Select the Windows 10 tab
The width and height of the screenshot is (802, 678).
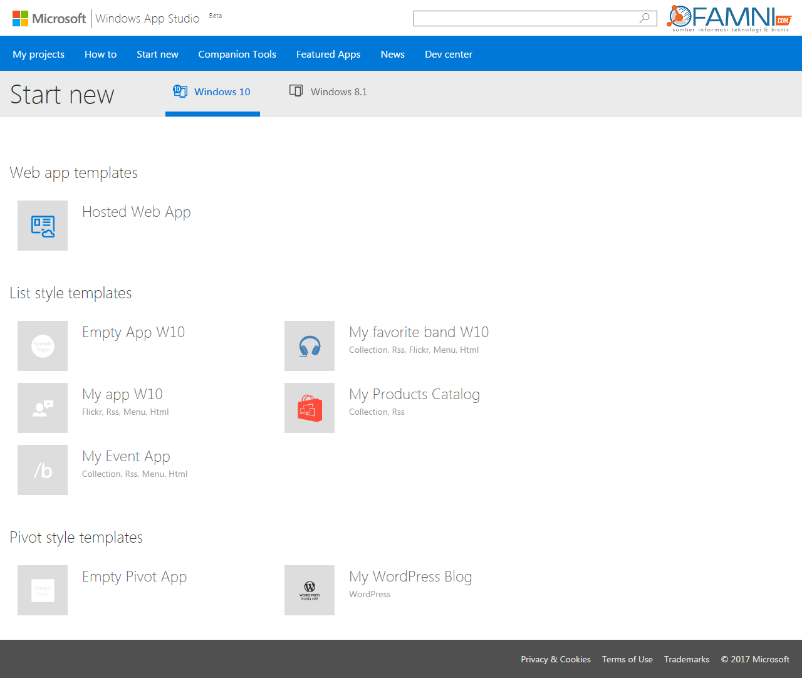click(x=212, y=91)
